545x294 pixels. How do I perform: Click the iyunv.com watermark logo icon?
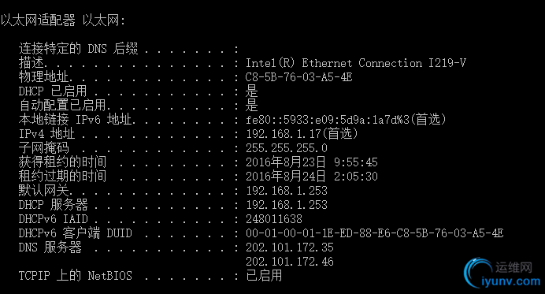477,273
